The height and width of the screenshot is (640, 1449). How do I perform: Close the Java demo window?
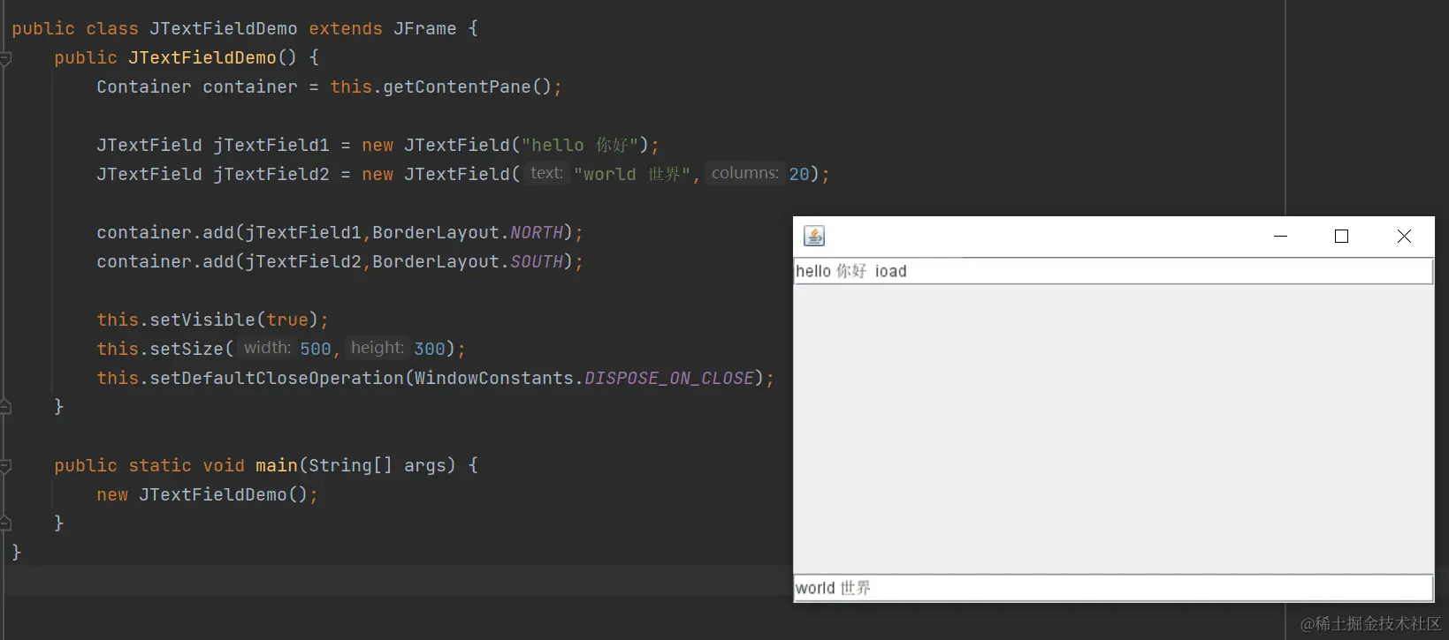(x=1404, y=237)
